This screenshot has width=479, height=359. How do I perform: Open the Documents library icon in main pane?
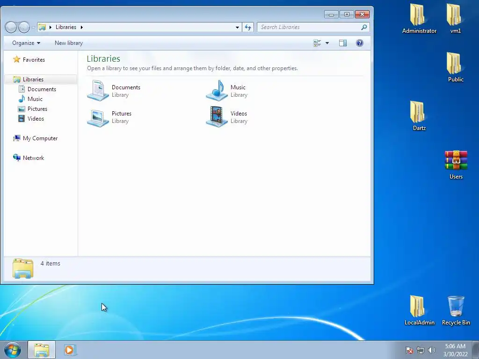click(x=98, y=90)
